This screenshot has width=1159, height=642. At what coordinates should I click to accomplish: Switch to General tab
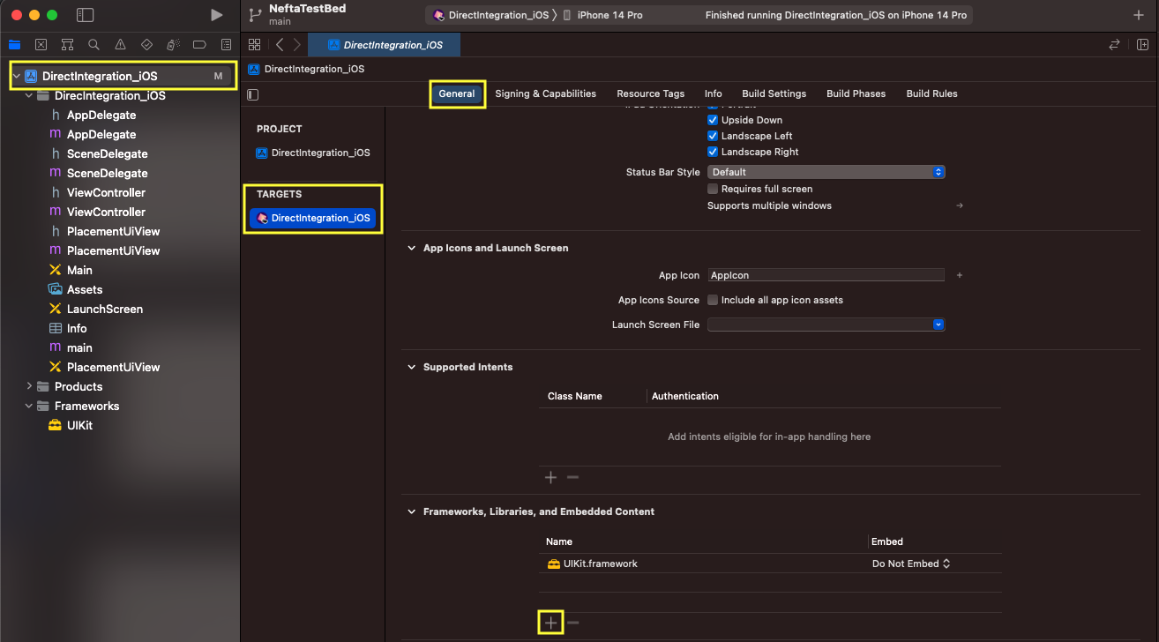point(457,93)
